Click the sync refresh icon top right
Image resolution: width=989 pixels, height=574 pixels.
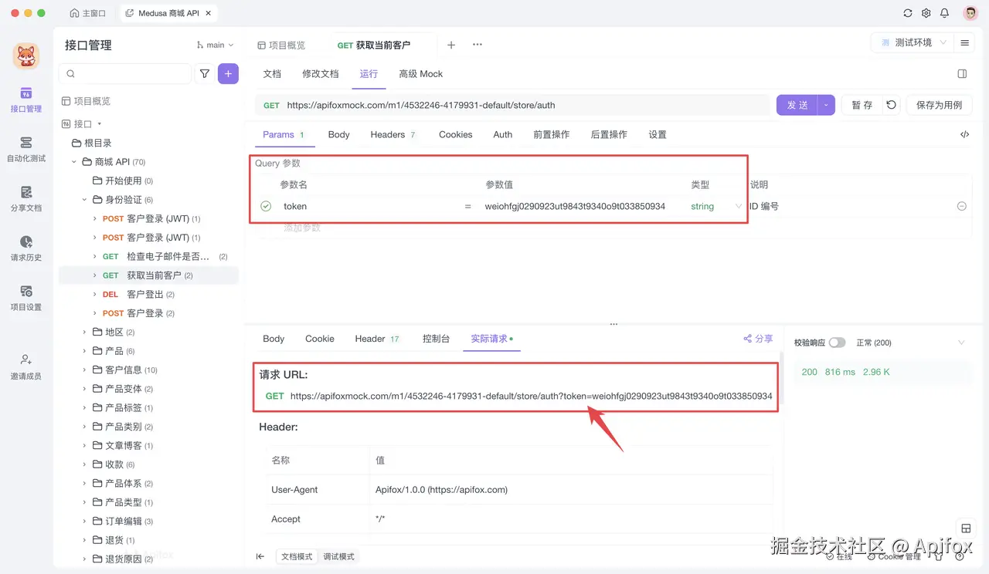[x=908, y=12]
